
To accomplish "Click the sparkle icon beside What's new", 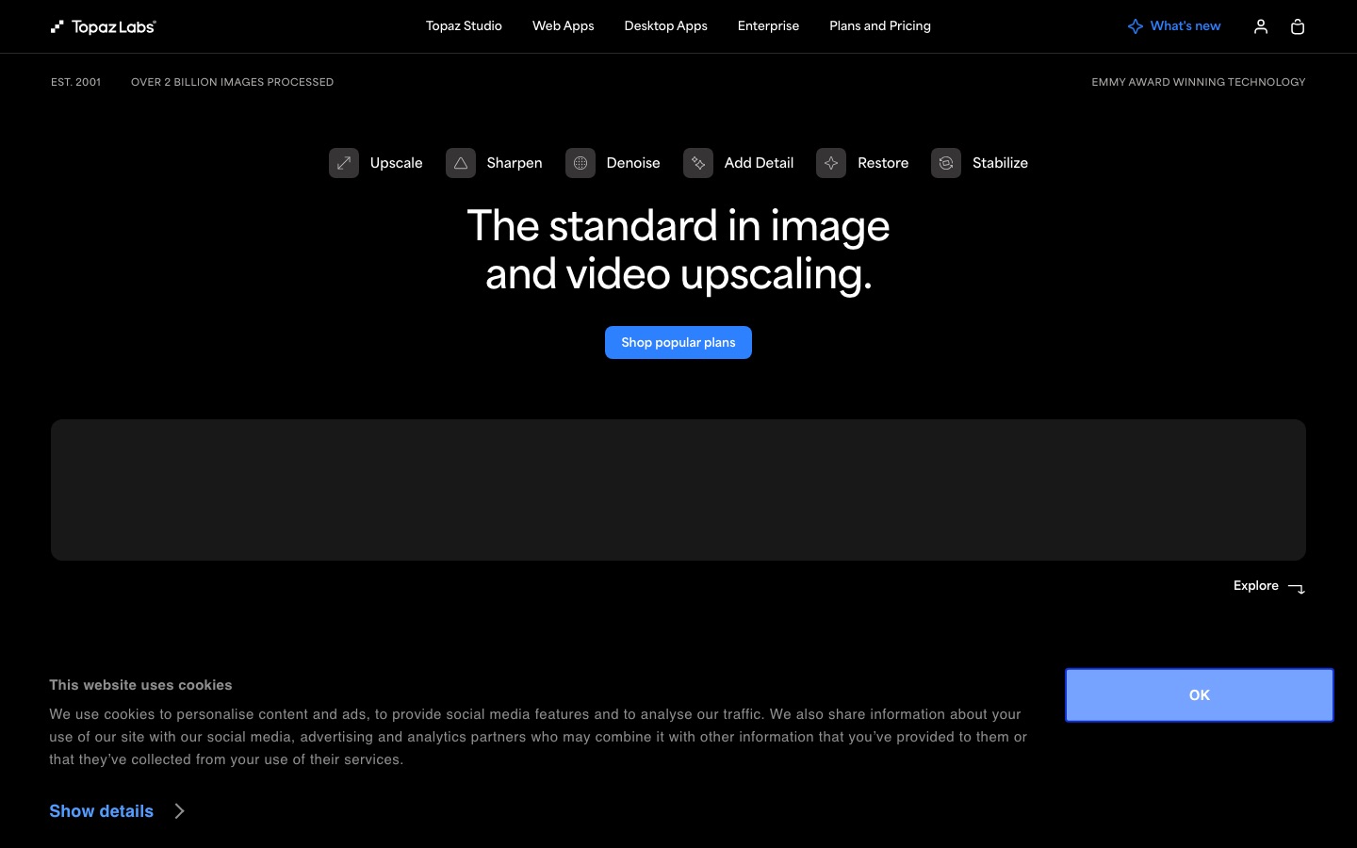I will coord(1136,26).
